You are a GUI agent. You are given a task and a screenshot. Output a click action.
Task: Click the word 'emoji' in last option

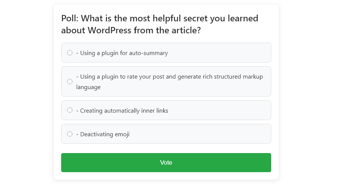click(122, 134)
